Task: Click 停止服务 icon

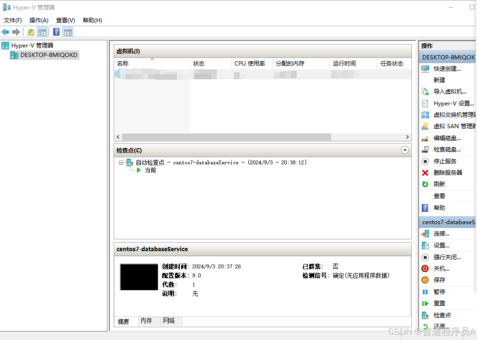Action: click(x=425, y=161)
